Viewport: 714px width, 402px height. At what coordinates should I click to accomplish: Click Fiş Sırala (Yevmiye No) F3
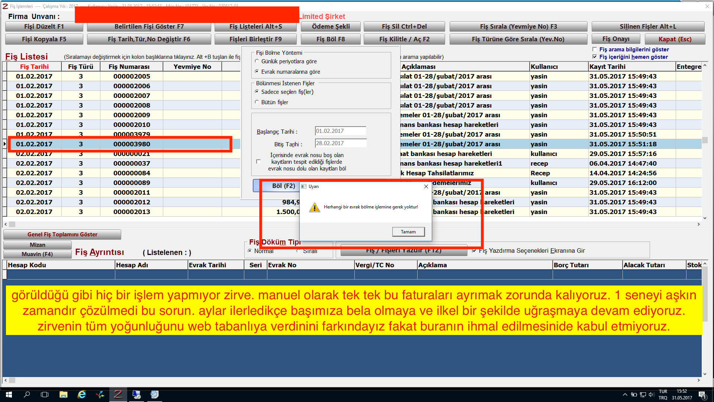518,26
